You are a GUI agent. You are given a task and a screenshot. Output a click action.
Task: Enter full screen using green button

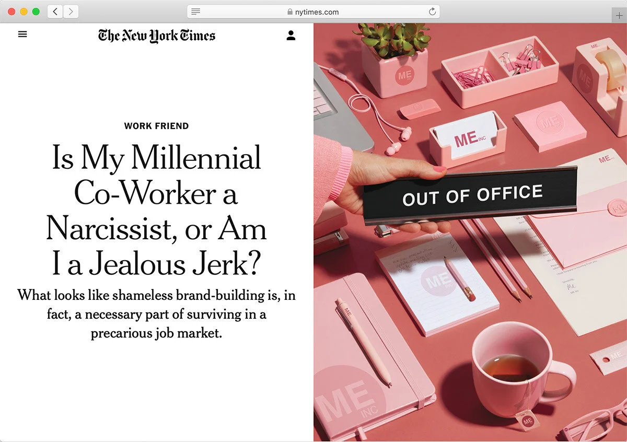tap(36, 11)
